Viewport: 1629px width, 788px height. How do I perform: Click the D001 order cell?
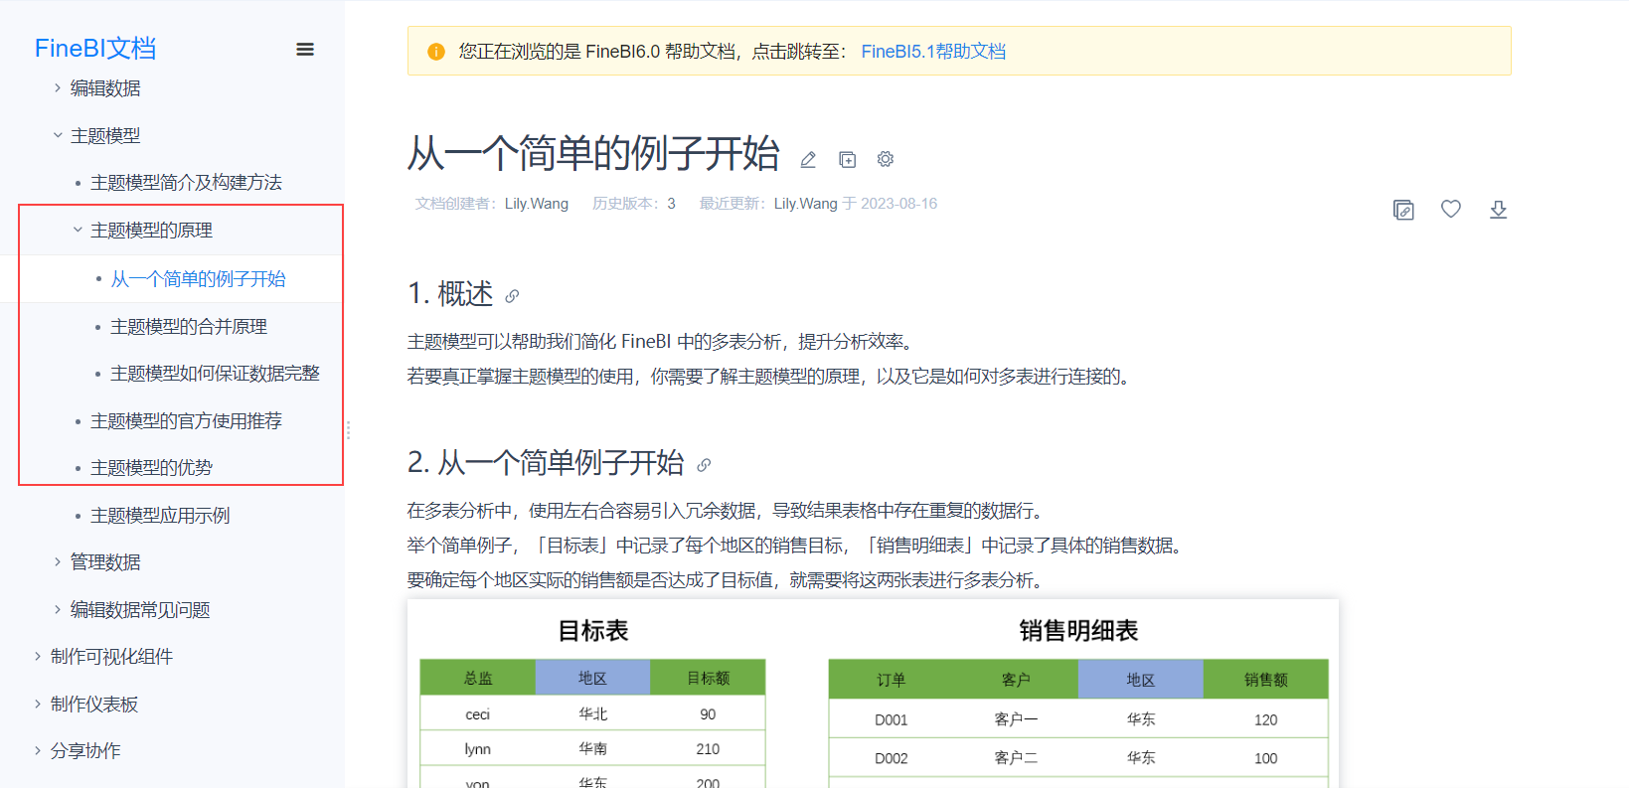tap(891, 719)
